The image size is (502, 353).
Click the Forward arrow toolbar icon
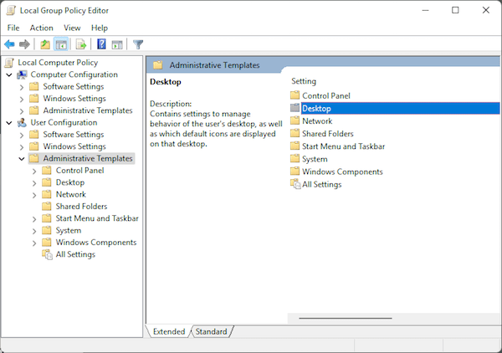pos(24,44)
